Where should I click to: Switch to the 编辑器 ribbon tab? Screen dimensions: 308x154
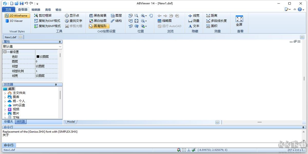point(36,9)
